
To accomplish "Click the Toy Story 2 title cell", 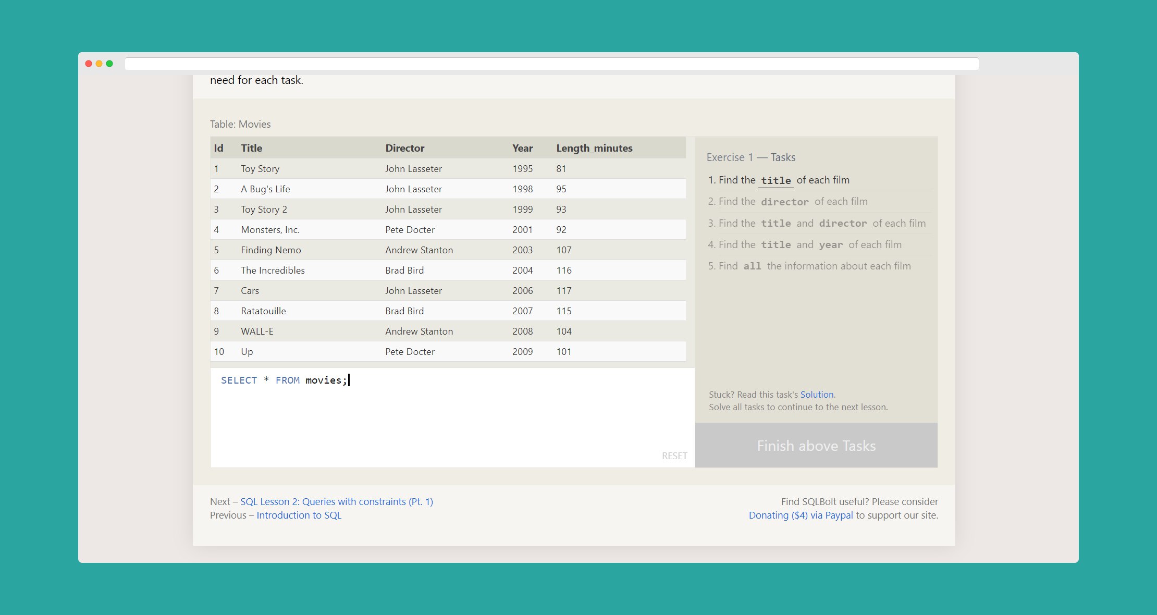I will pyautogui.click(x=264, y=210).
